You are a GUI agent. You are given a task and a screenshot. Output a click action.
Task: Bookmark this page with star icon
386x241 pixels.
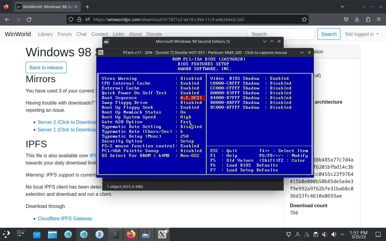click(304, 19)
